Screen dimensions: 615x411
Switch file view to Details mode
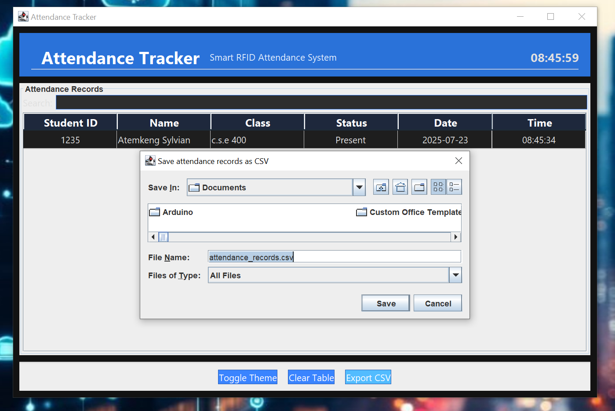coord(454,187)
